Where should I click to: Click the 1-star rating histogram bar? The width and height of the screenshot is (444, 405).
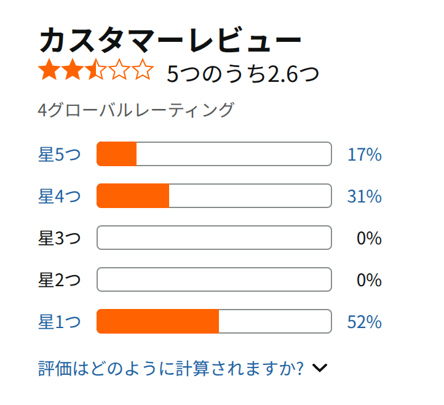(214, 321)
